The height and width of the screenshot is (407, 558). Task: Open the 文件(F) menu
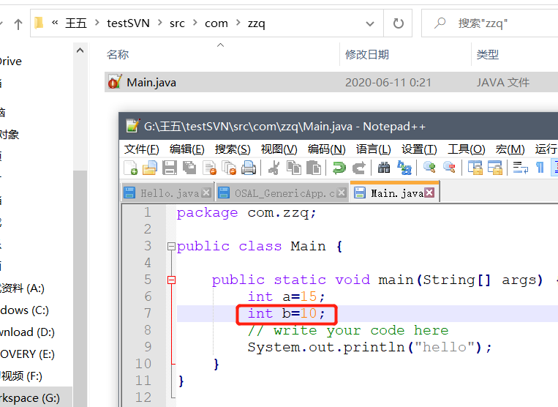[141, 149]
